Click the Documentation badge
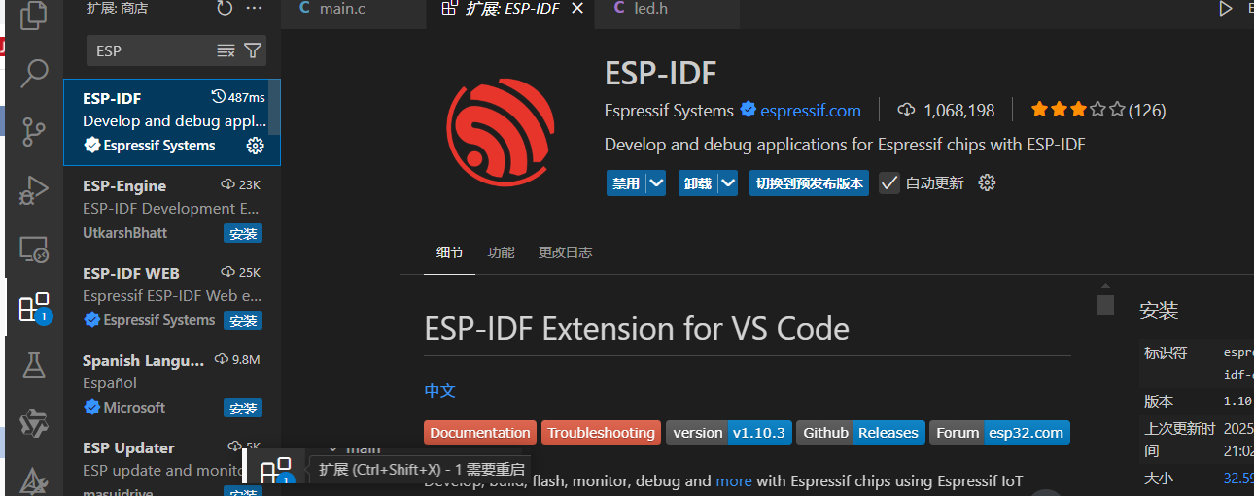The image size is (1254, 496). click(480, 433)
